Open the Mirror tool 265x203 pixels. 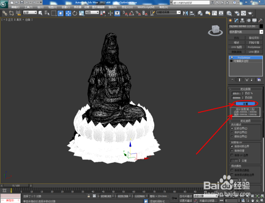coord(185,13)
